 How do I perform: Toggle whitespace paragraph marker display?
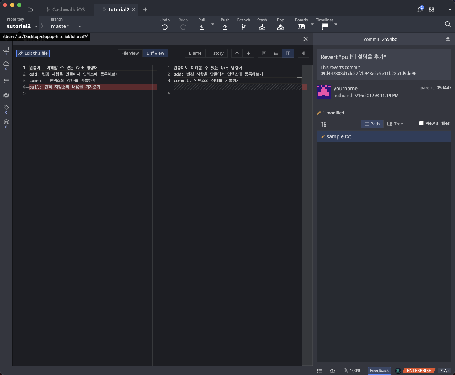tap(303, 53)
